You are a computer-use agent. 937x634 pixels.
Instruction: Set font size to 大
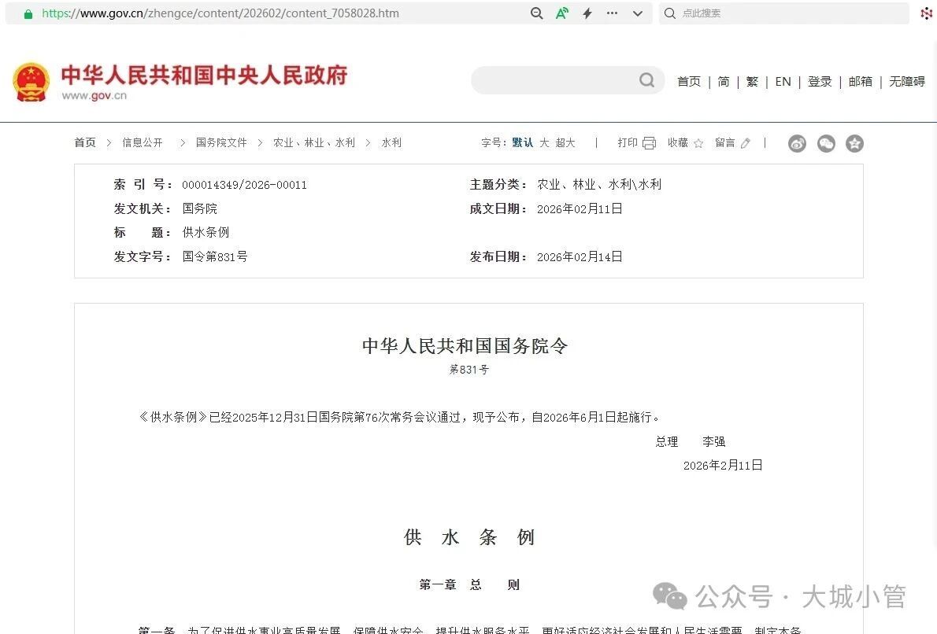pos(544,143)
